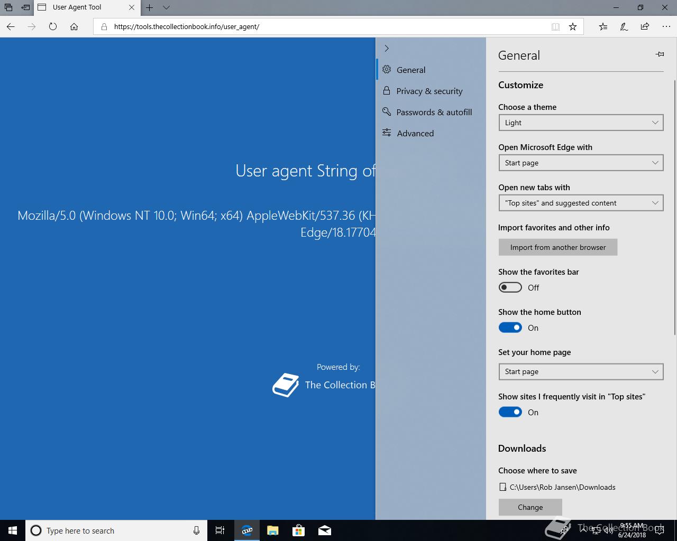Viewport: 677px width, 541px height.
Task: Refresh the current page
Action: 53,26
